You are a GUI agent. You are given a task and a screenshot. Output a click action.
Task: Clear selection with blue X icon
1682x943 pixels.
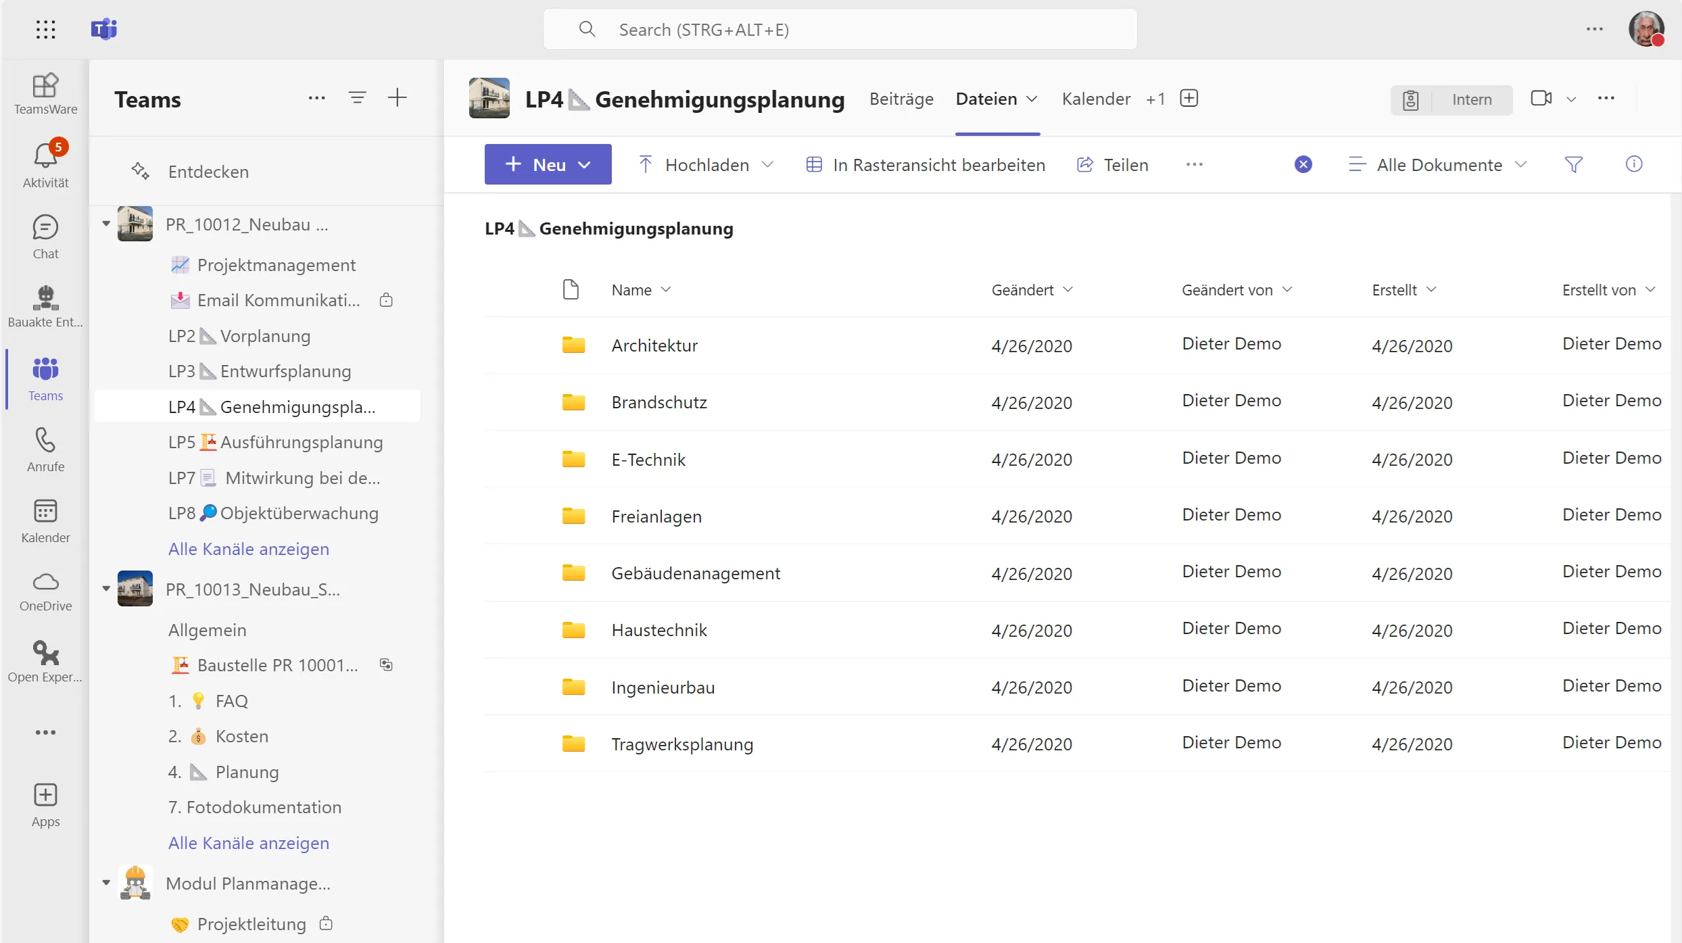point(1303,164)
